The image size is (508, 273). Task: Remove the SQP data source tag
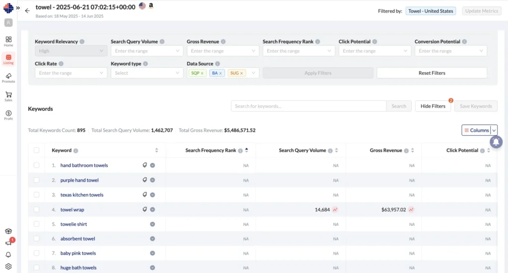(x=202, y=73)
